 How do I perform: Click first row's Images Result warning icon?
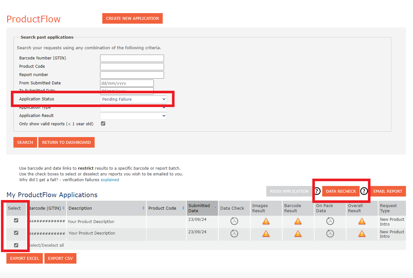coord(266,221)
